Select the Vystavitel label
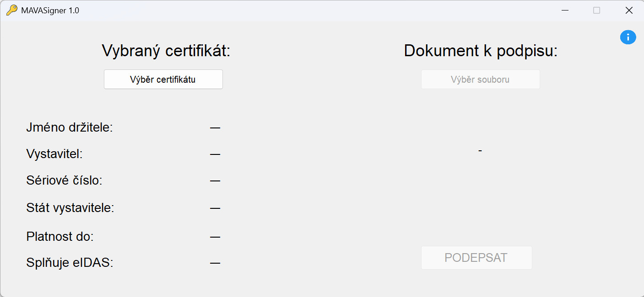 point(54,154)
